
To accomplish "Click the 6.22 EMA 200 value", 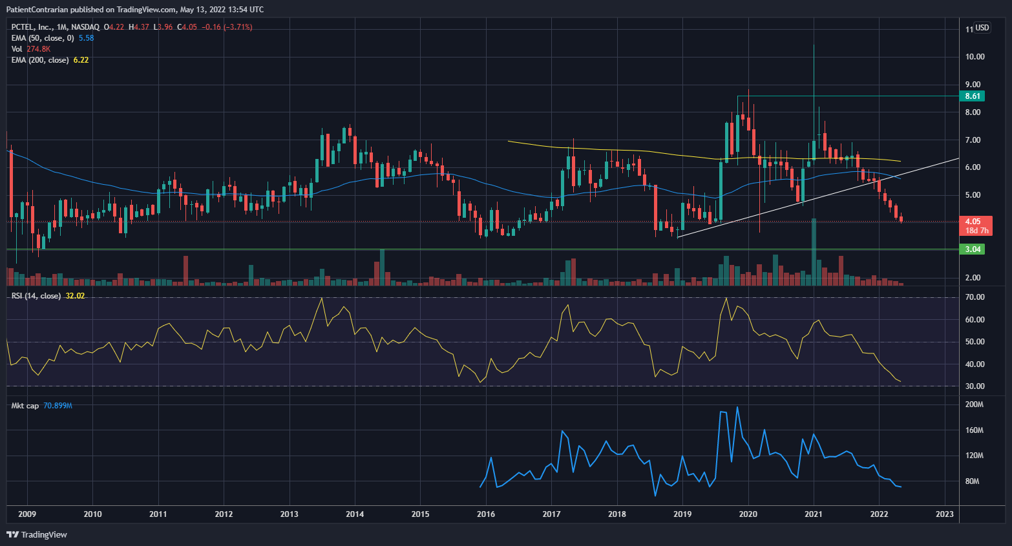I will click(x=81, y=60).
